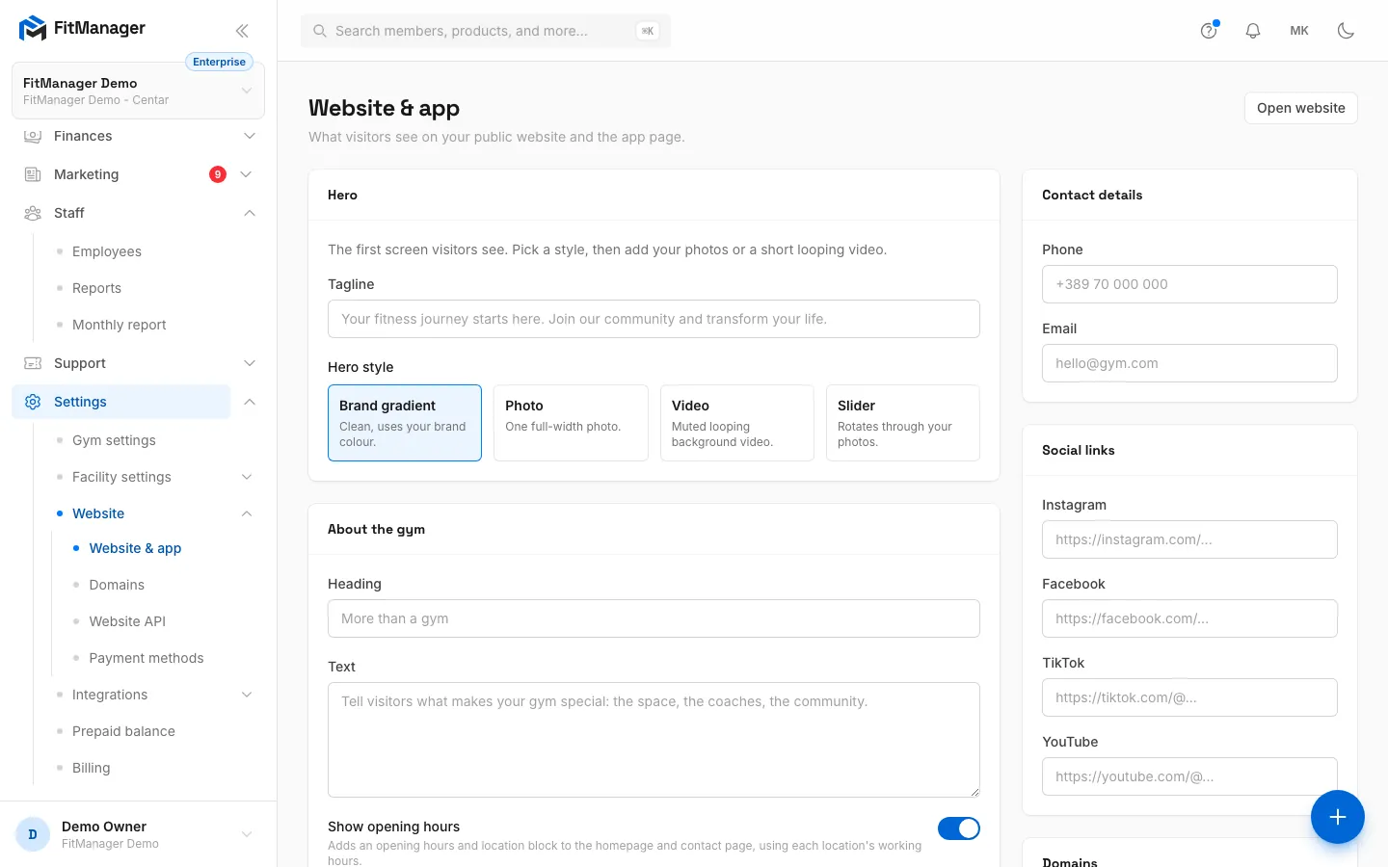Click the Settings gear icon
Viewport: 1388px width, 867px height.
pyautogui.click(x=33, y=402)
